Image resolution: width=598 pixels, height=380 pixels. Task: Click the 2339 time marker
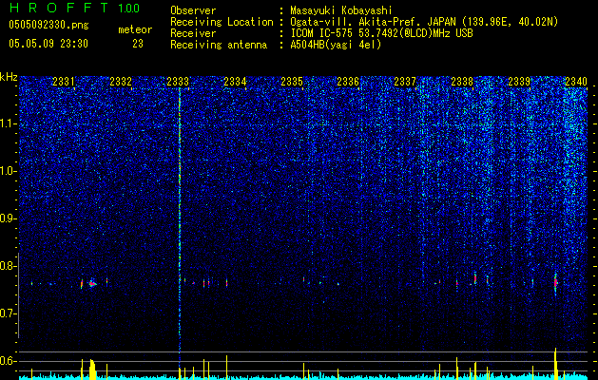click(519, 81)
